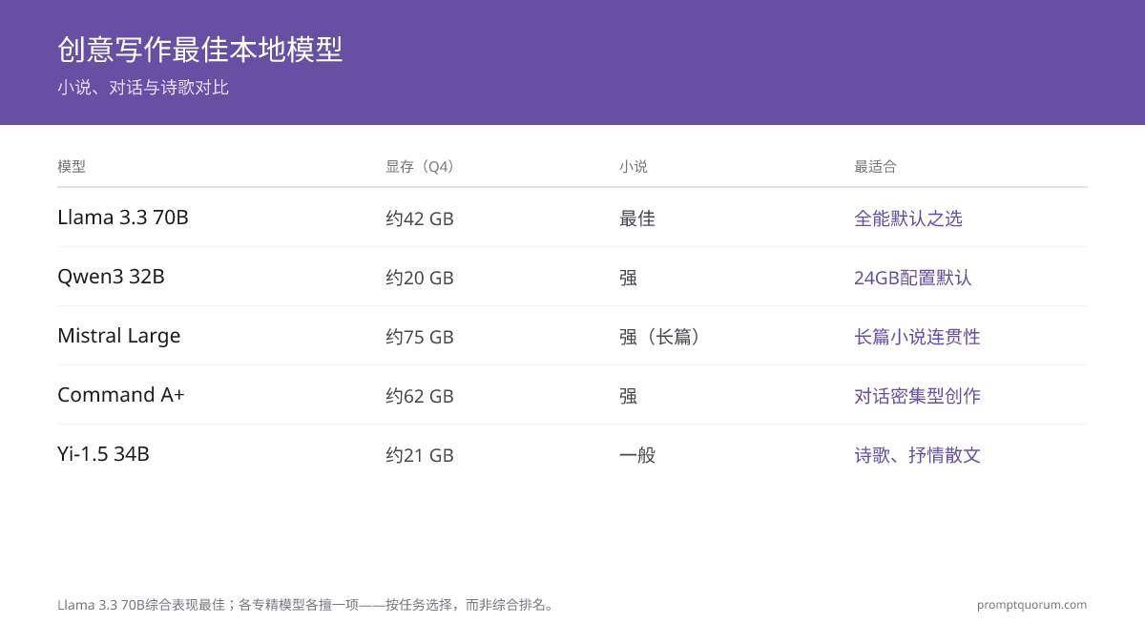This screenshot has width=1145, height=644.
Task: Click the footnote starting with Llama 3.3 70B综合表现最佳
Action: [307, 605]
